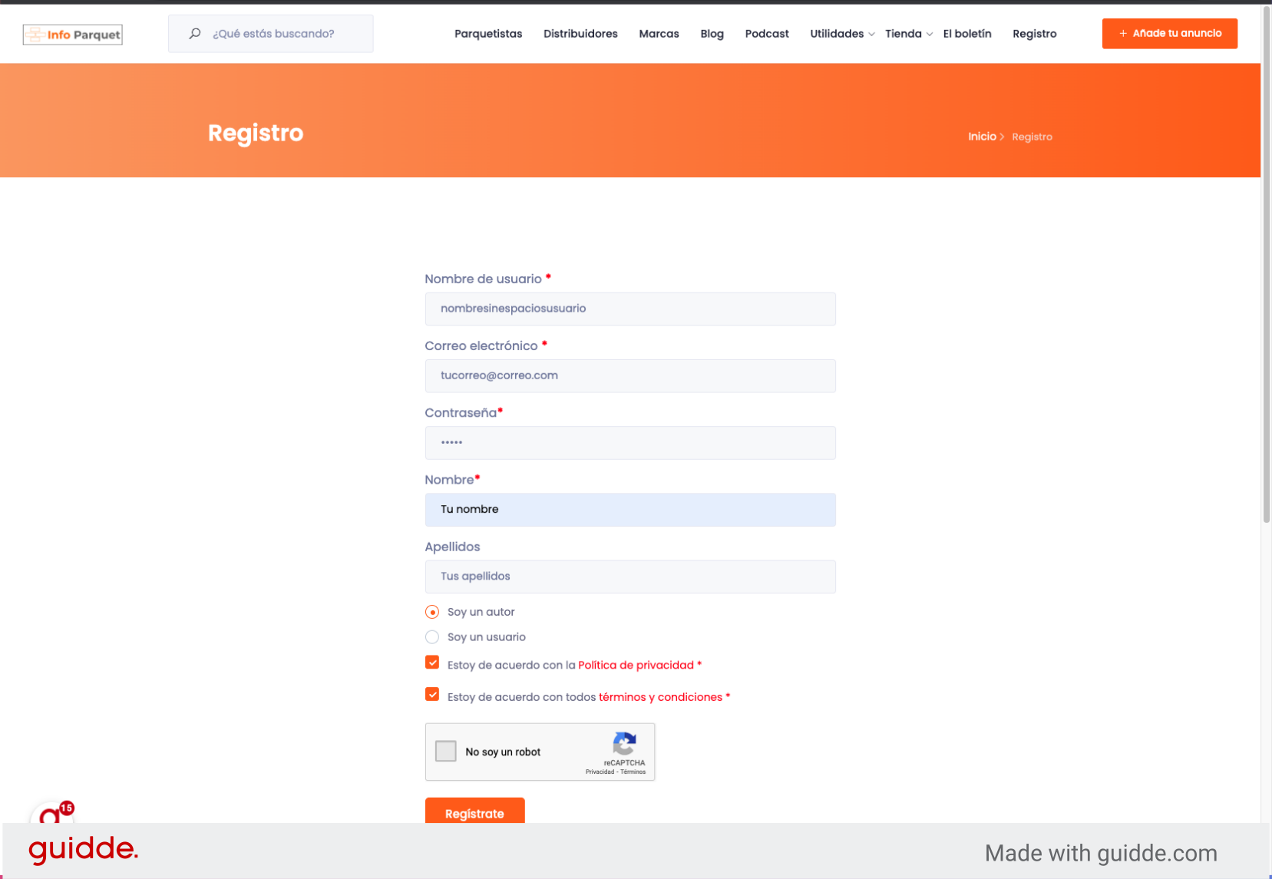Open the Registro navigation link
The height and width of the screenshot is (879, 1272).
[1034, 34]
